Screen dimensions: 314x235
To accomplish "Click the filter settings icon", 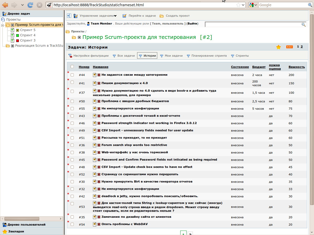I will [70, 56].
